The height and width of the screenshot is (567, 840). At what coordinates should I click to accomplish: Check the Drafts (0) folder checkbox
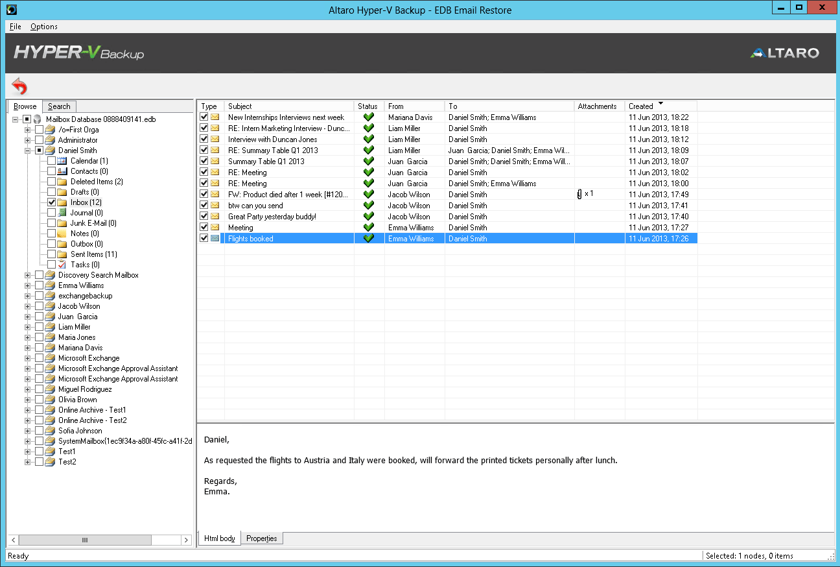[52, 192]
